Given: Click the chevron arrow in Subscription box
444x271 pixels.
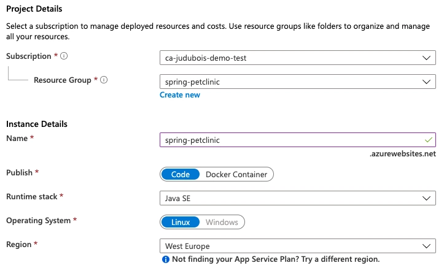Looking at the screenshot, I should 427,58.
